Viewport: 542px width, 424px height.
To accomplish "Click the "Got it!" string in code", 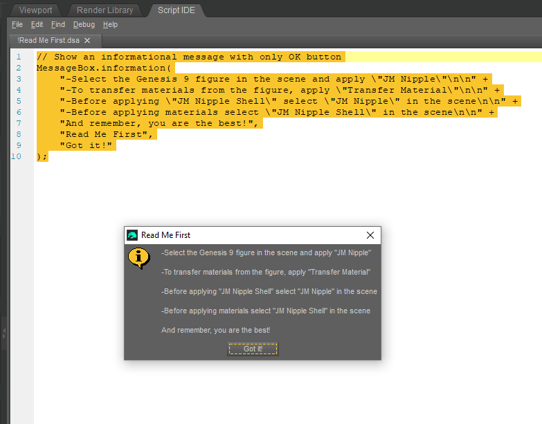I will (x=86, y=145).
